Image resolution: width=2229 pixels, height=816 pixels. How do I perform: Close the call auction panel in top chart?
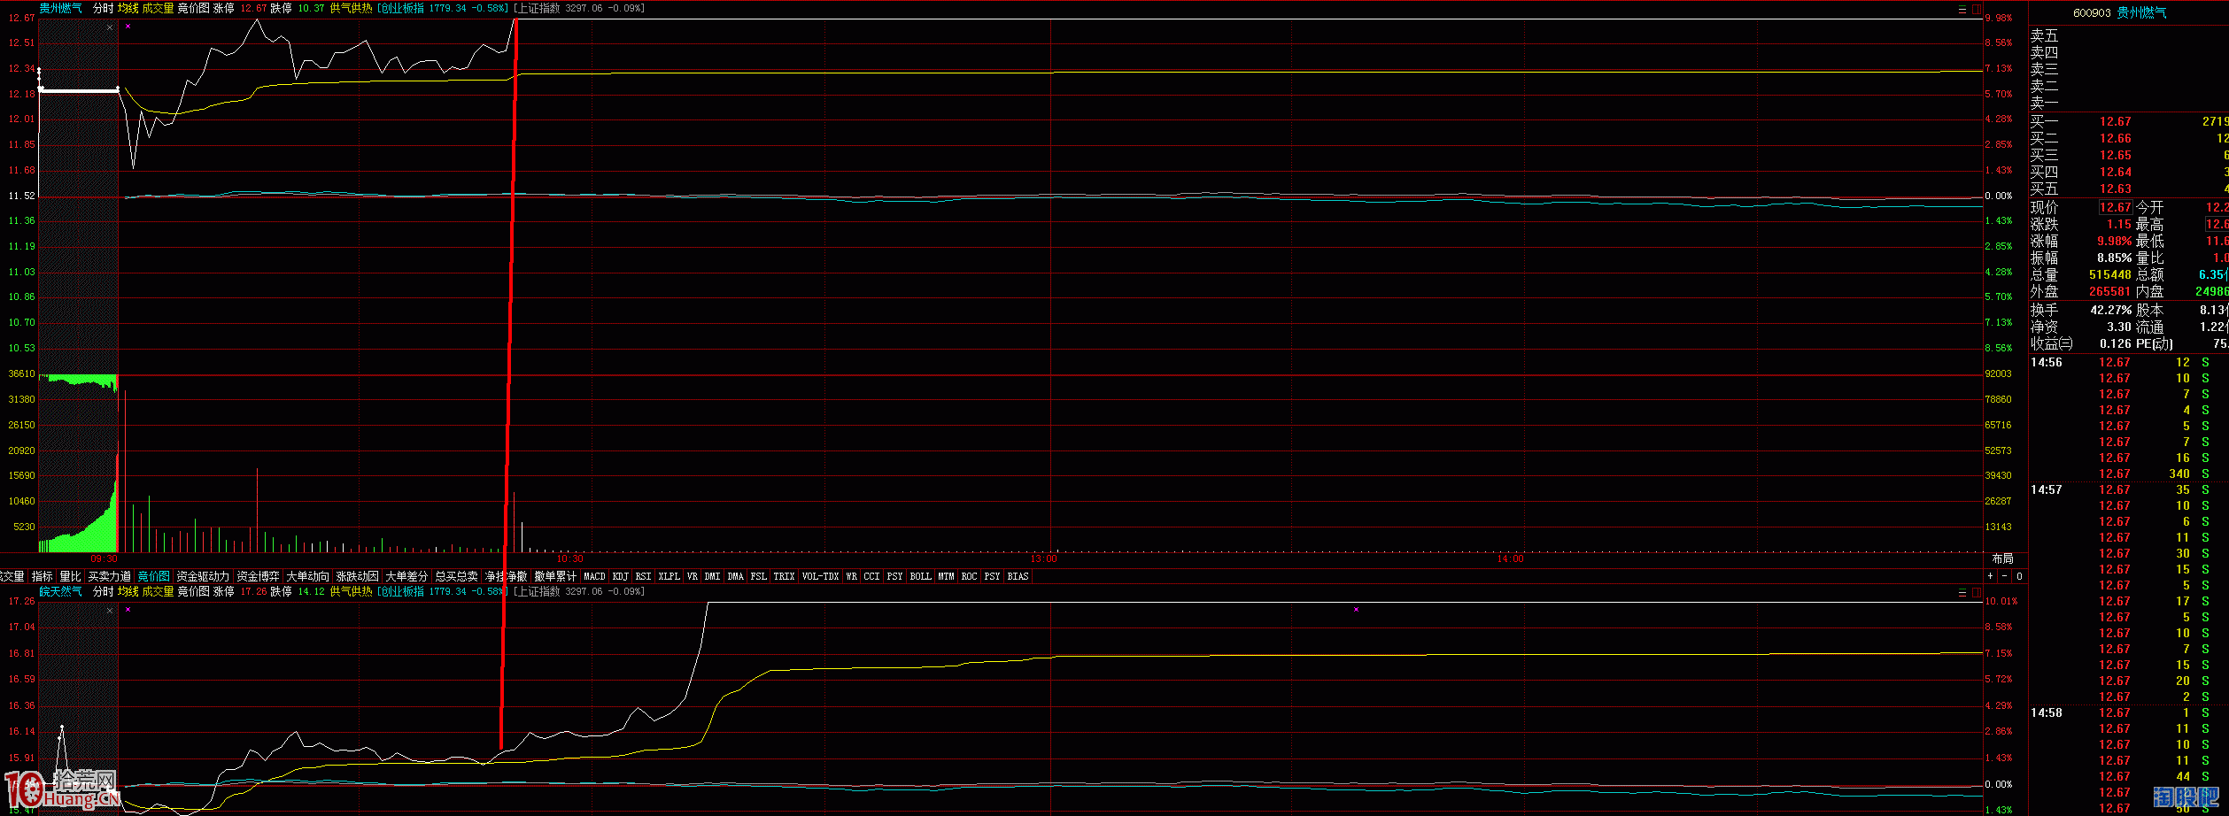(x=110, y=27)
